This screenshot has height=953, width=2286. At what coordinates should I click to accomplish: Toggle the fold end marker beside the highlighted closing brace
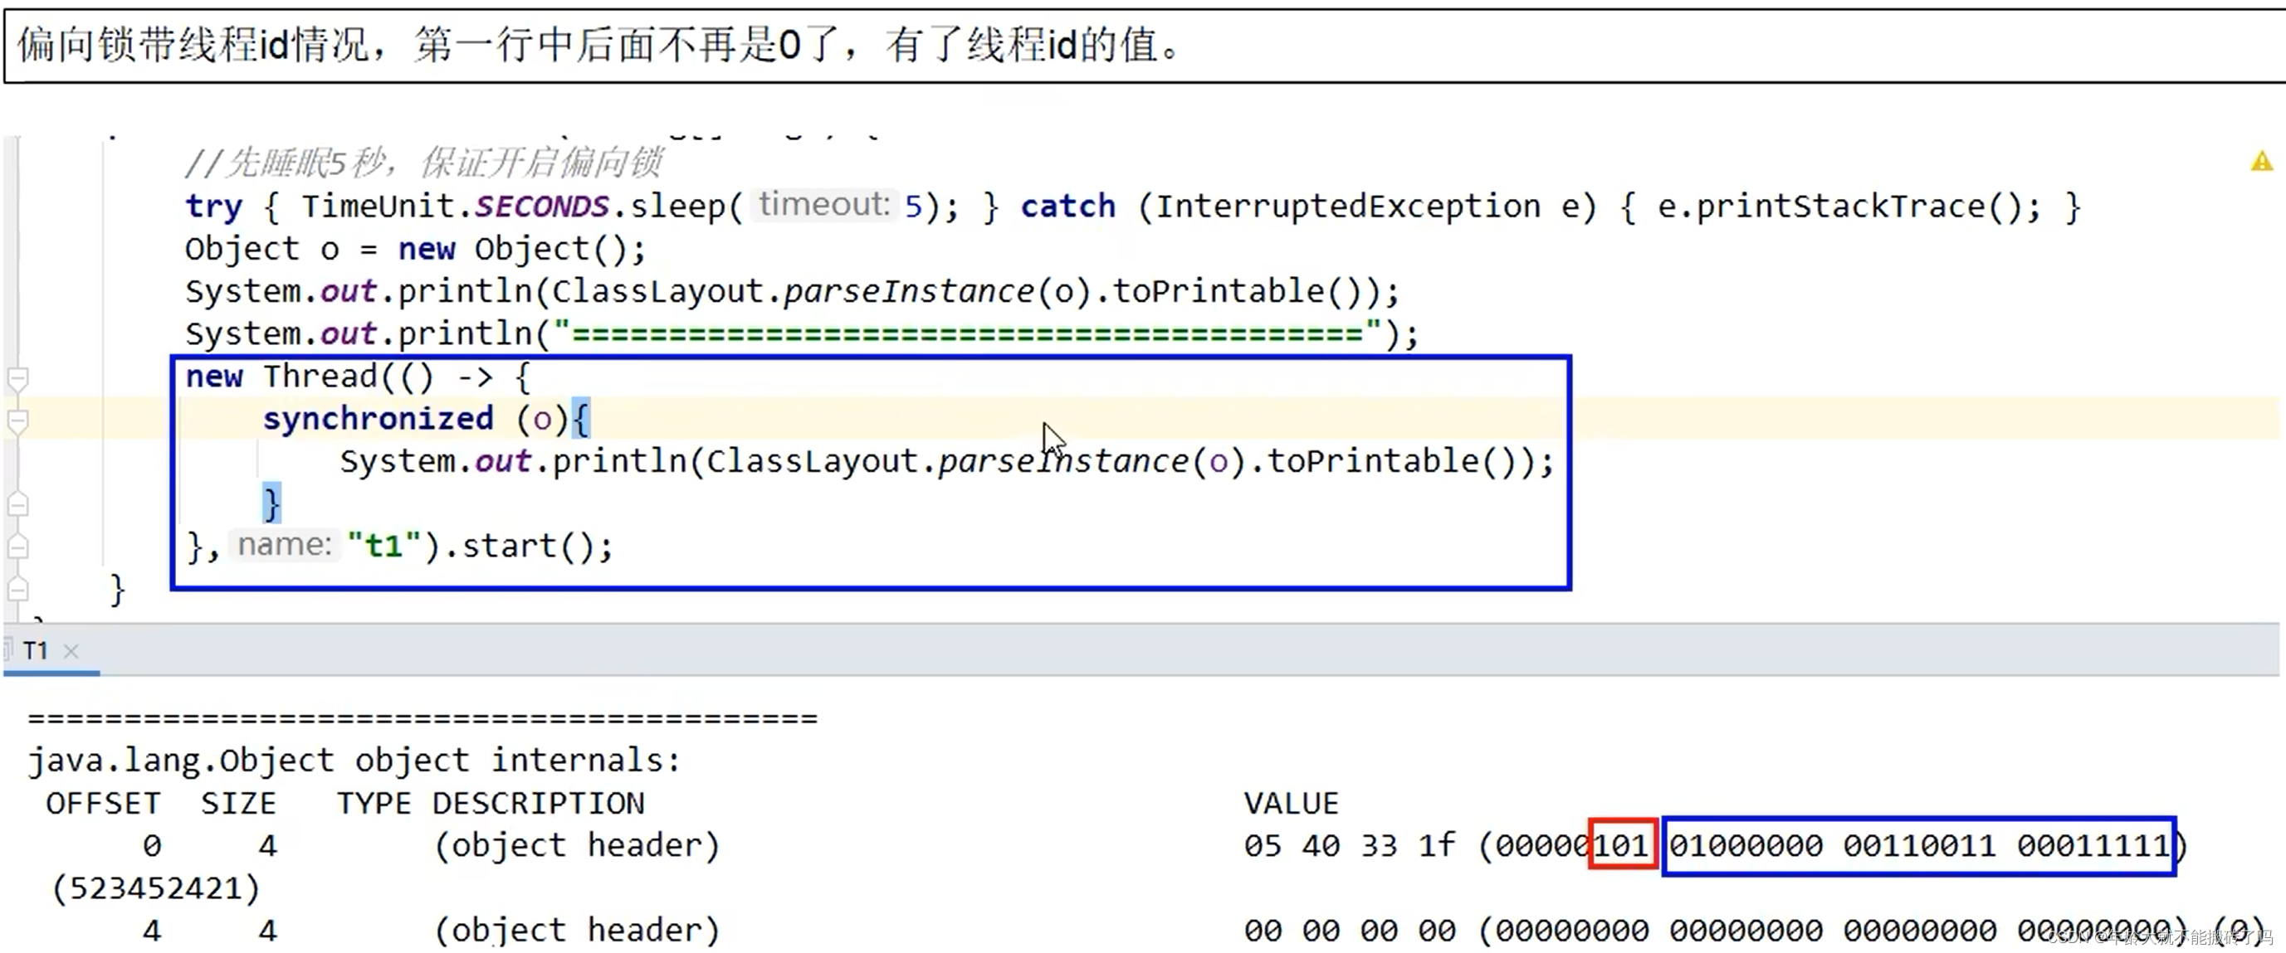(x=17, y=505)
